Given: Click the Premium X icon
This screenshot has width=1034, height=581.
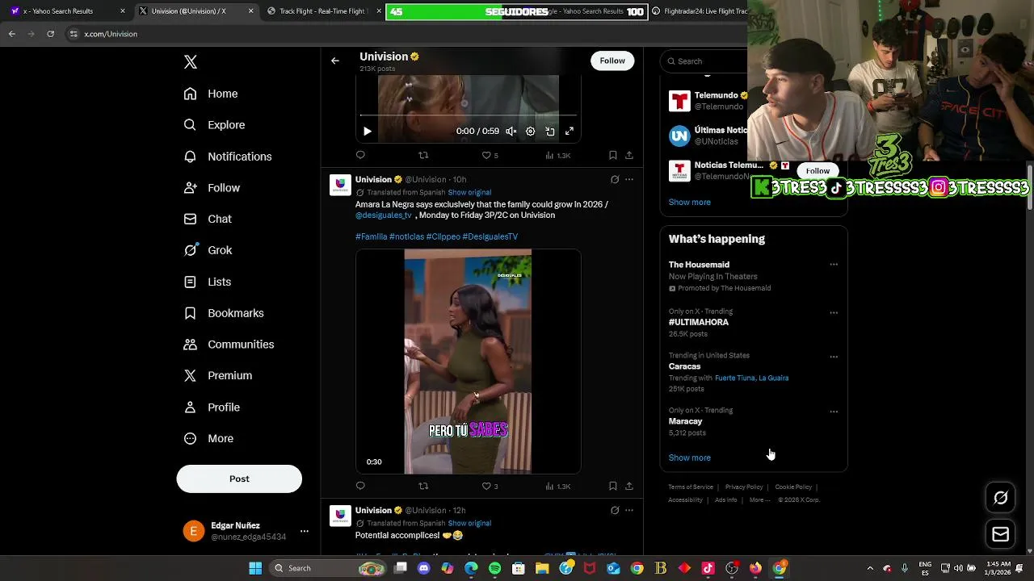Looking at the screenshot, I should pos(190,375).
